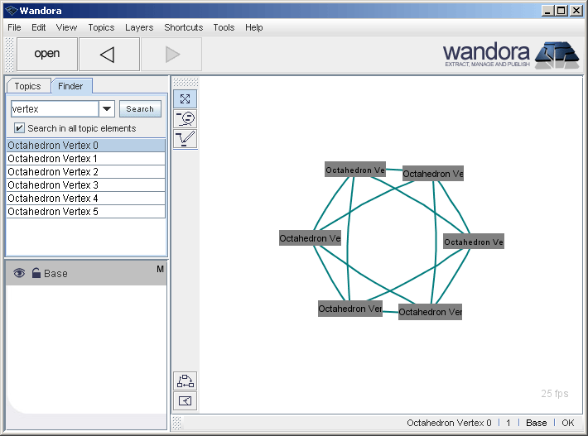The width and height of the screenshot is (588, 436).
Task: Open the Tools menu
Action: [x=224, y=27]
